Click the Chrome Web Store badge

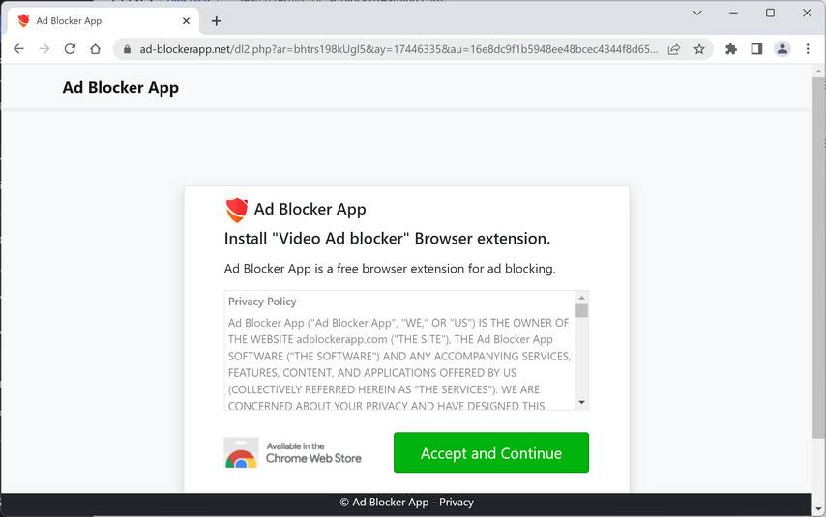pos(293,453)
